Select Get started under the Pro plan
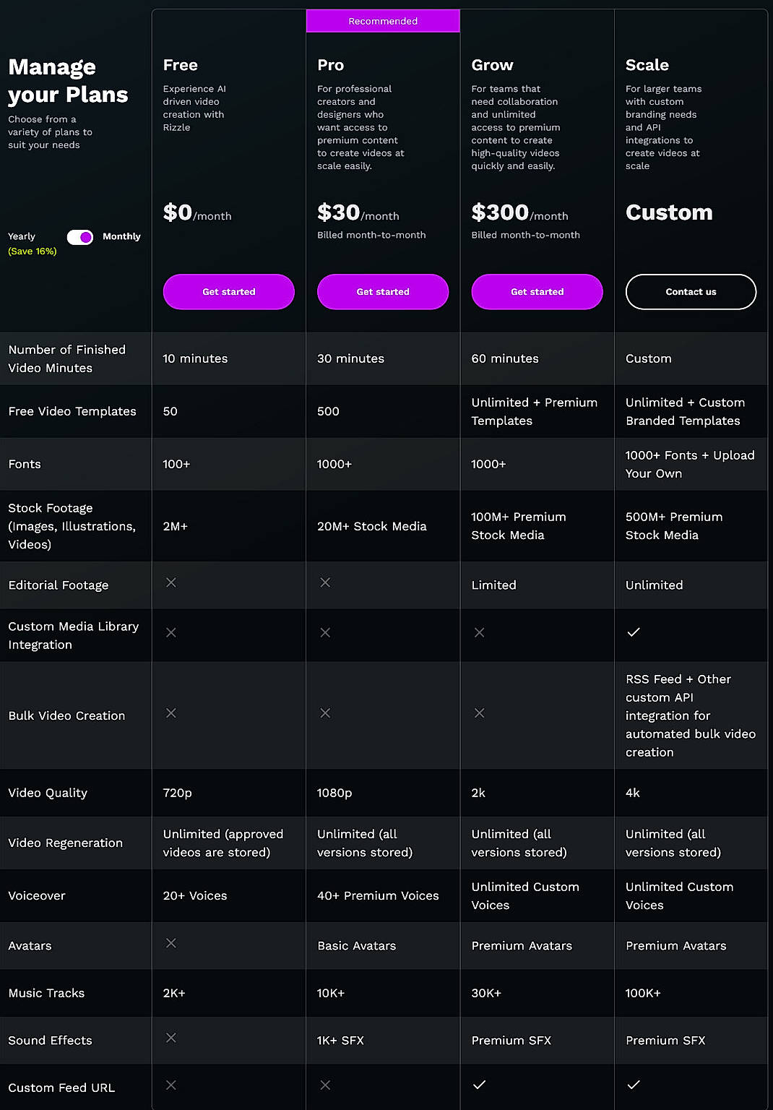The image size is (773, 1110). click(382, 292)
